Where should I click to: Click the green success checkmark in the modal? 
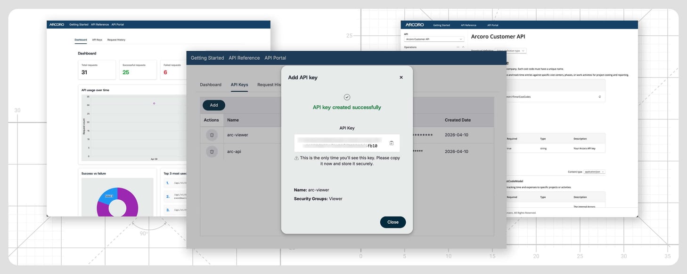347,97
